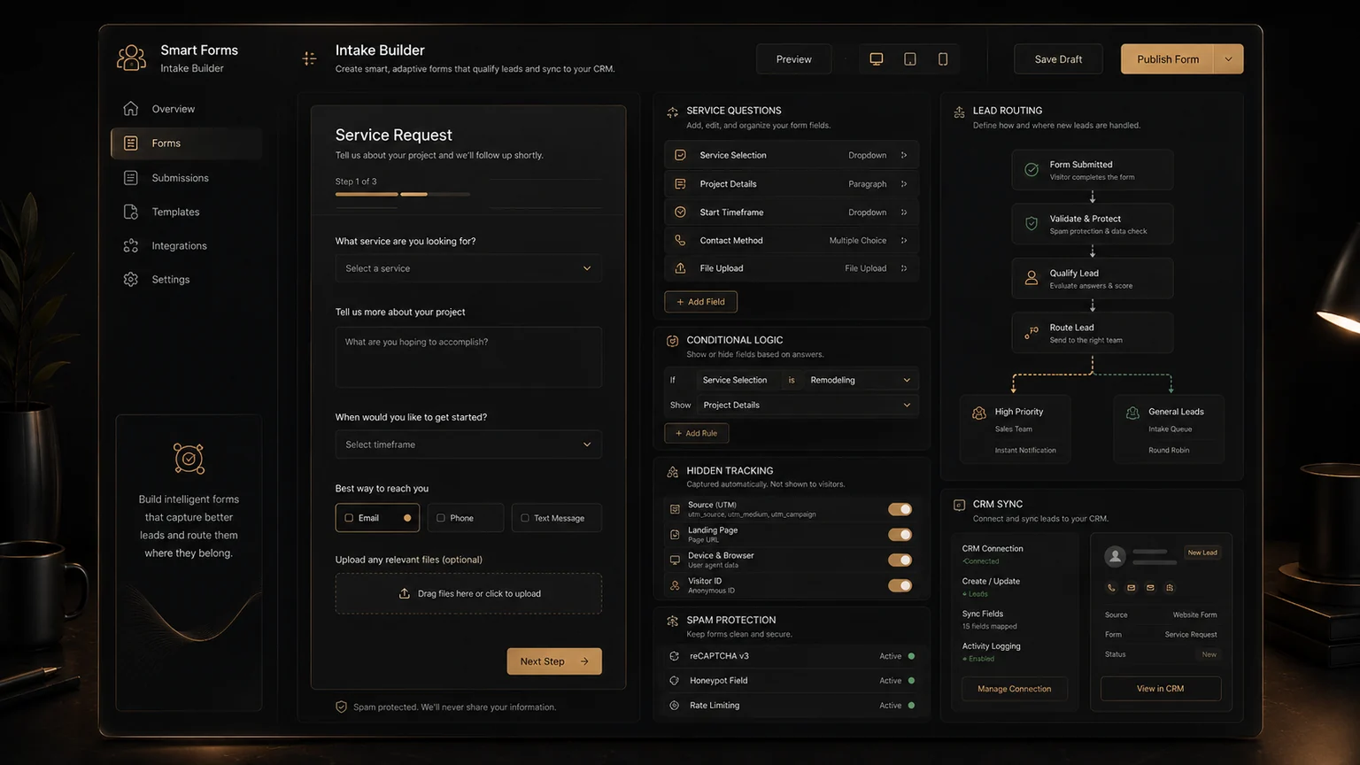Screen dimensions: 1360x765
Task: Click Hidden Tracking section icon
Action: click(673, 472)
